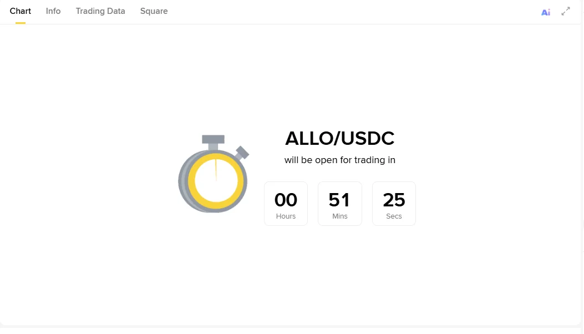Click the "Hours" label text
The image size is (584, 334).
[x=286, y=216]
